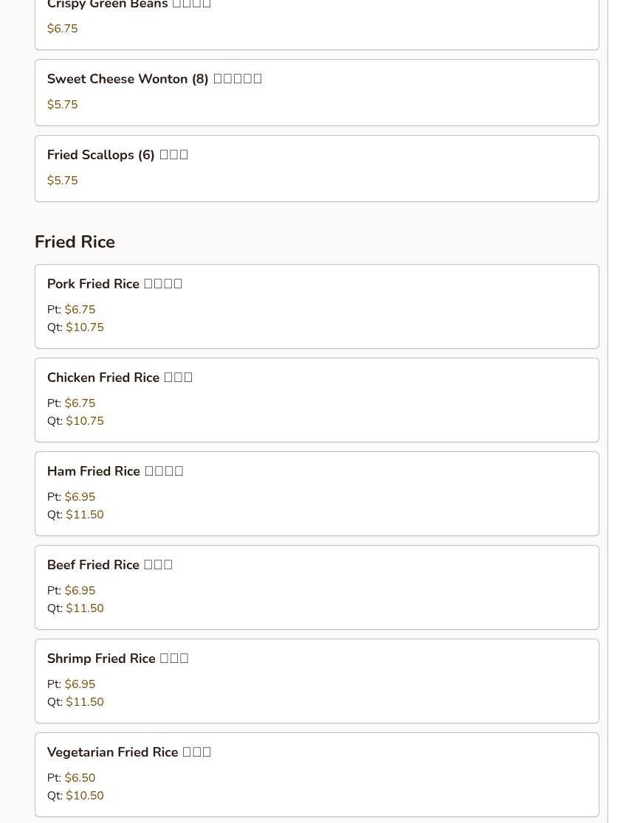Image resolution: width=623 pixels, height=823 pixels.
Task: Select the Crispy Green Beans $6.75 price
Action: pyautogui.click(x=63, y=28)
